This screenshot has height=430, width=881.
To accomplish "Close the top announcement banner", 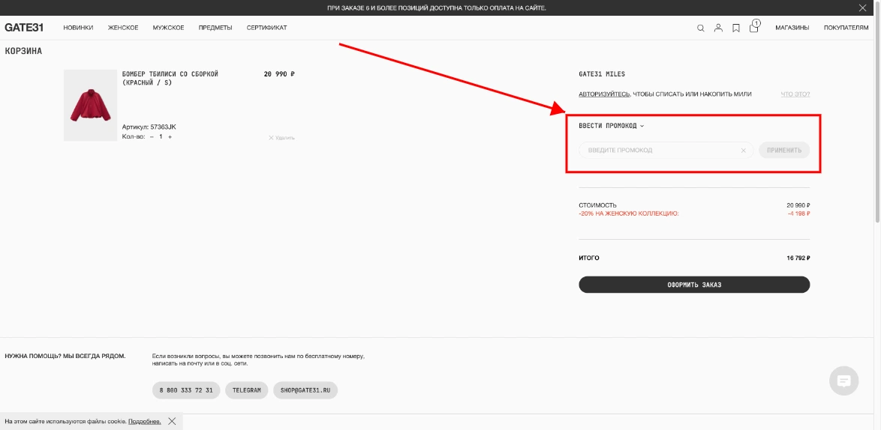I will pyautogui.click(x=862, y=7).
